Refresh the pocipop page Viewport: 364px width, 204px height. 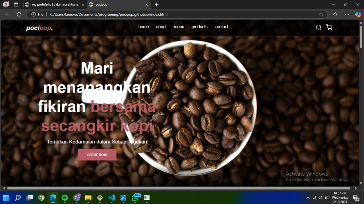[19, 14]
